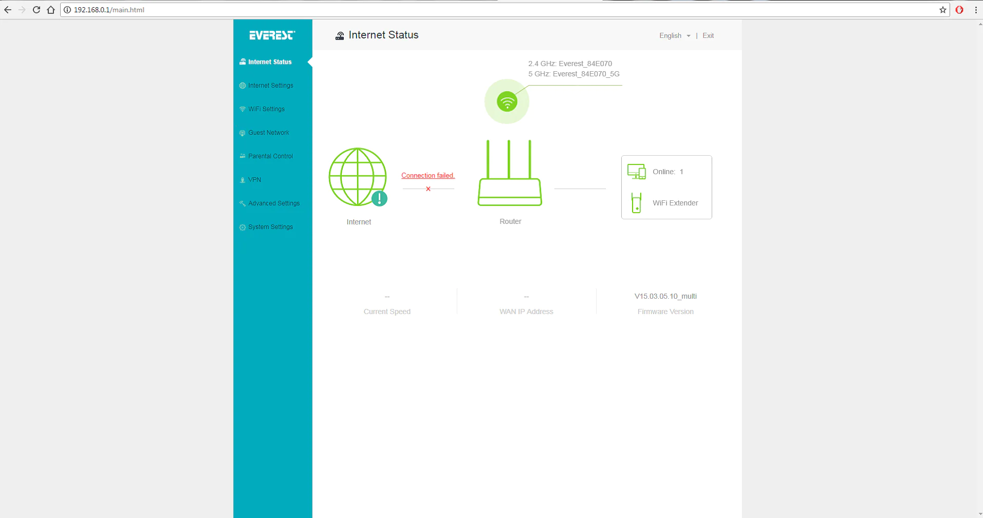Click the Connection failed link
The width and height of the screenshot is (983, 518).
(428, 175)
